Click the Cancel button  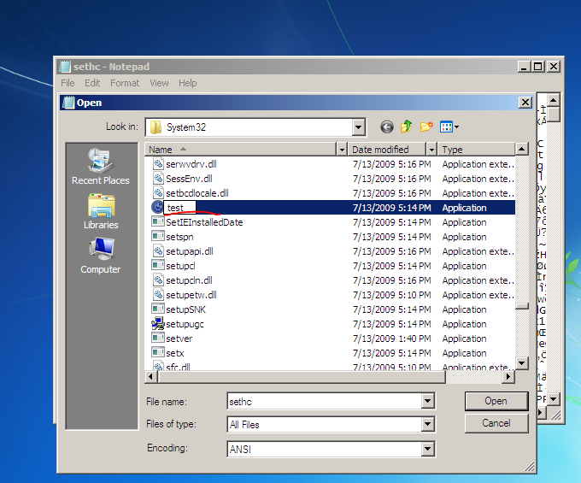point(496,423)
